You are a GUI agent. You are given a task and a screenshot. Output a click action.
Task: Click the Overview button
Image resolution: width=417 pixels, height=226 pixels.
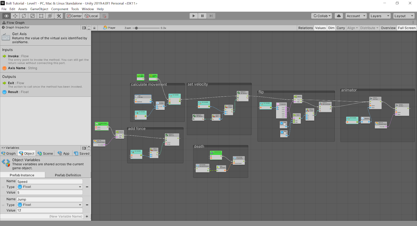pyautogui.click(x=388, y=28)
